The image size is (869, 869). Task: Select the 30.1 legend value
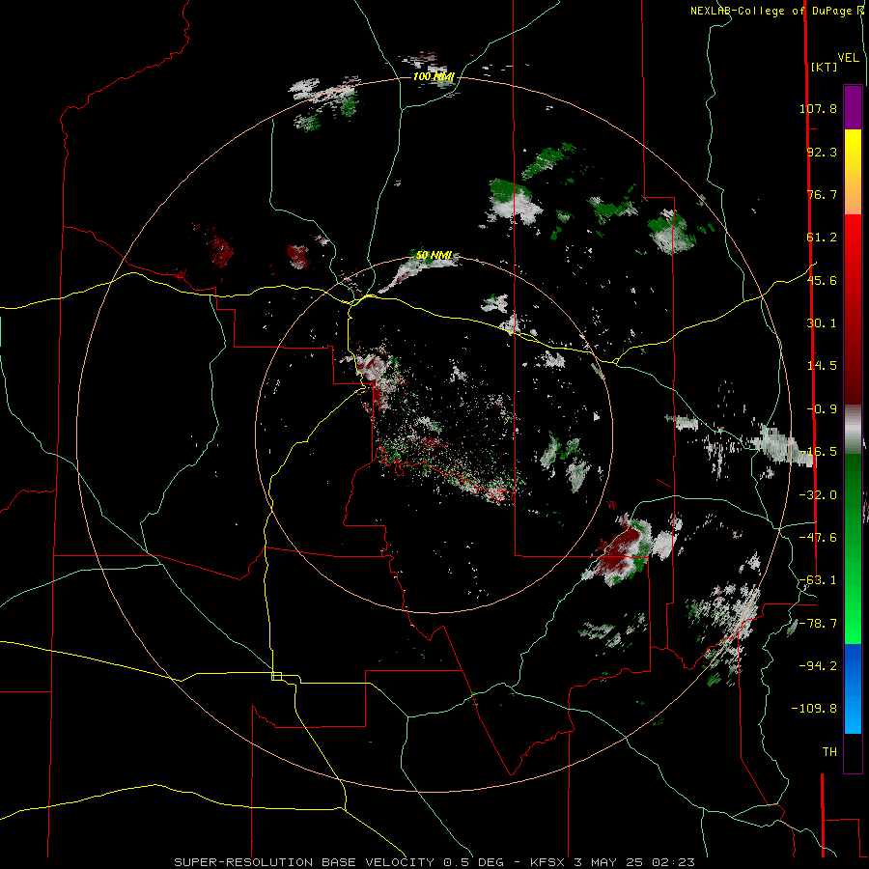(x=822, y=323)
